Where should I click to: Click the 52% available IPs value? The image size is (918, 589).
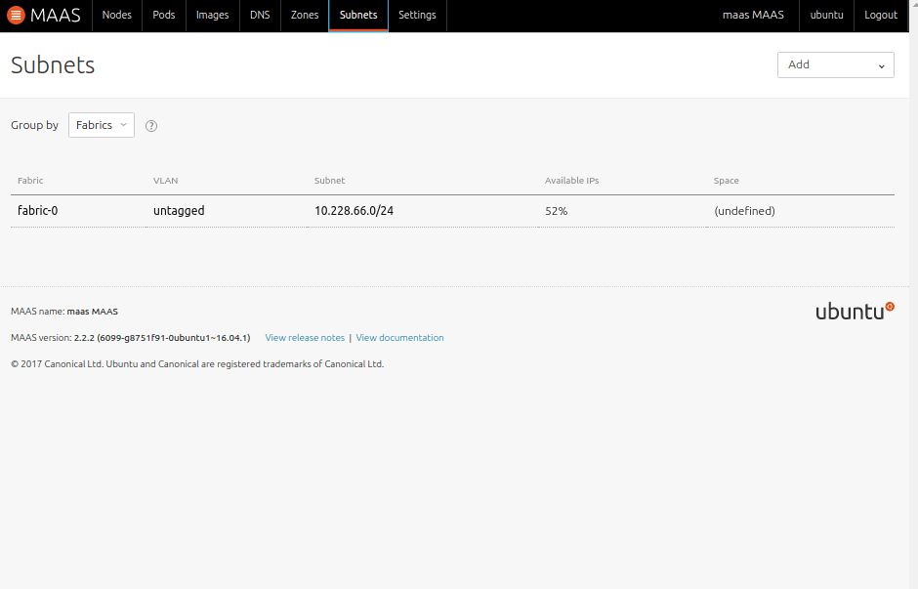[x=557, y=211]
